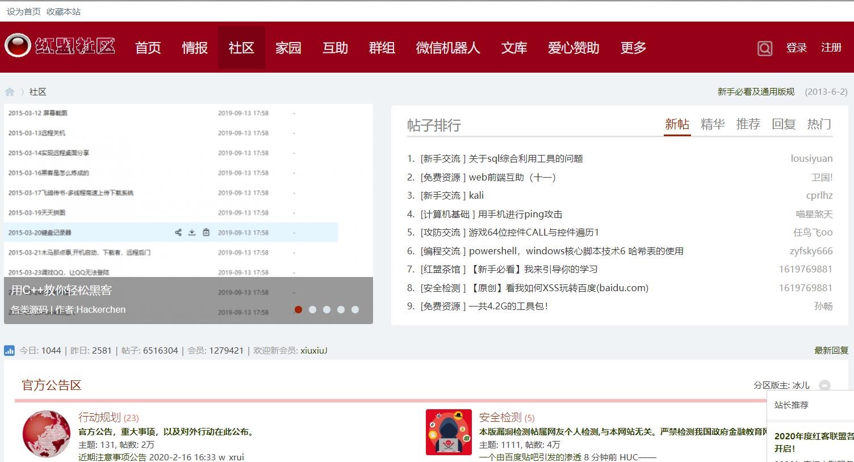Click the delete trash icon in highlighted row
Image resolution: width=854 pixels, height=462 pixels.
pos(206,233)
